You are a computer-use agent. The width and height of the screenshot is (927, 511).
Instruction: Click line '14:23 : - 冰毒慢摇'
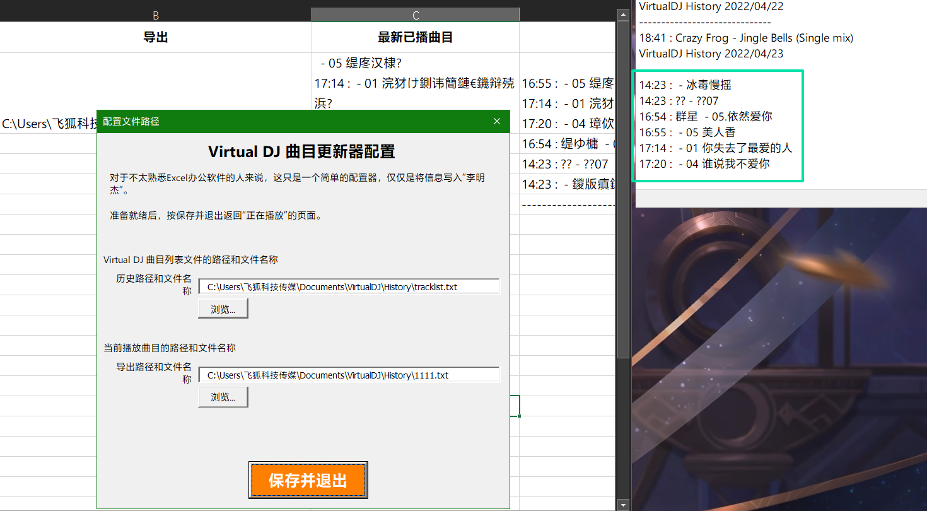685,85
